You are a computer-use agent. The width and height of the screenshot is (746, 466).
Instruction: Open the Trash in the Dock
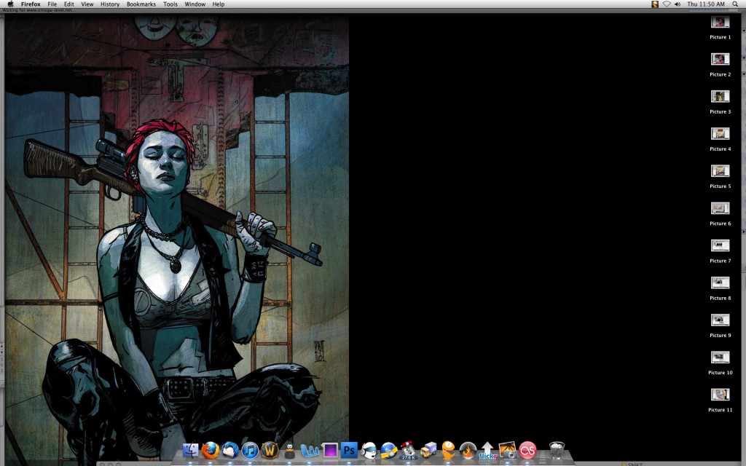[557, 450]
